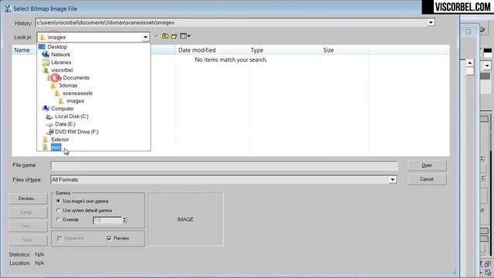Select Use system default gamma
The width and height of the screenshot is (494, 278).
coord(59,210)
